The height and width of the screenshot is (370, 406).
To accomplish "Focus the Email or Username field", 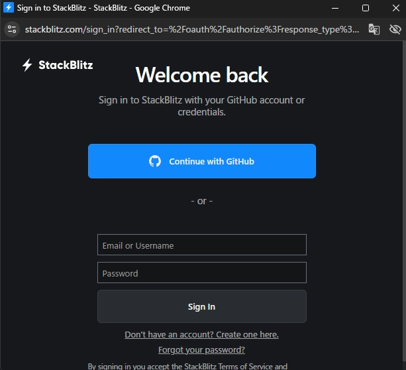I will pyautogui.click(x=202, y=245).
